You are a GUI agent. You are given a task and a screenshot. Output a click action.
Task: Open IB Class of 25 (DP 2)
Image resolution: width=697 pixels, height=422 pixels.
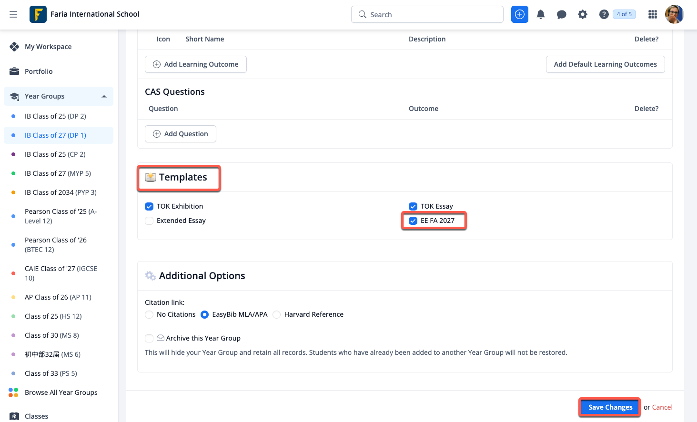click(55, 116)
